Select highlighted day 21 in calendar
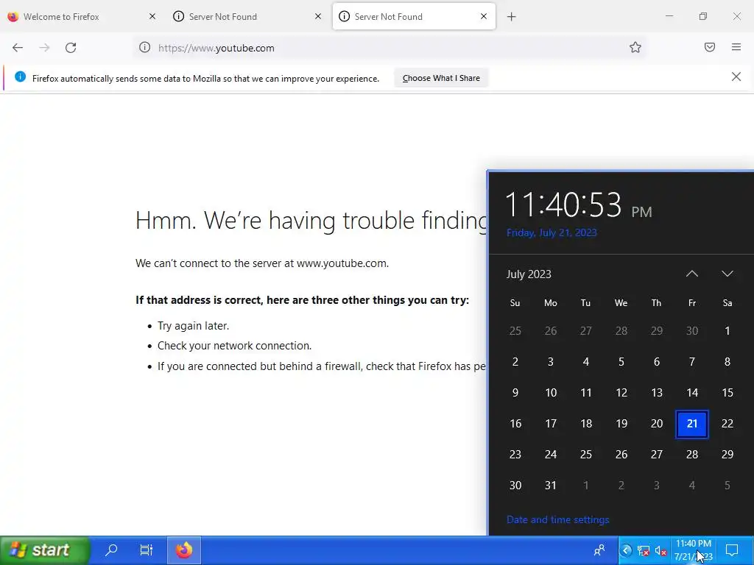Image resolution: width=754 pixels, height=565 pixels. (x=692, y=424)
